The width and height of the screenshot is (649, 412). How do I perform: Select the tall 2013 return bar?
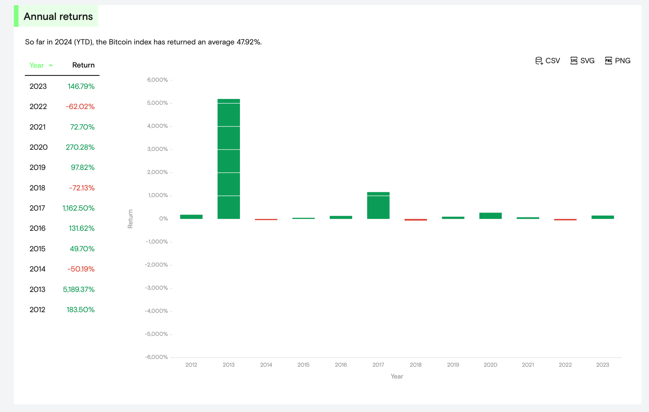tap(228, 159)
